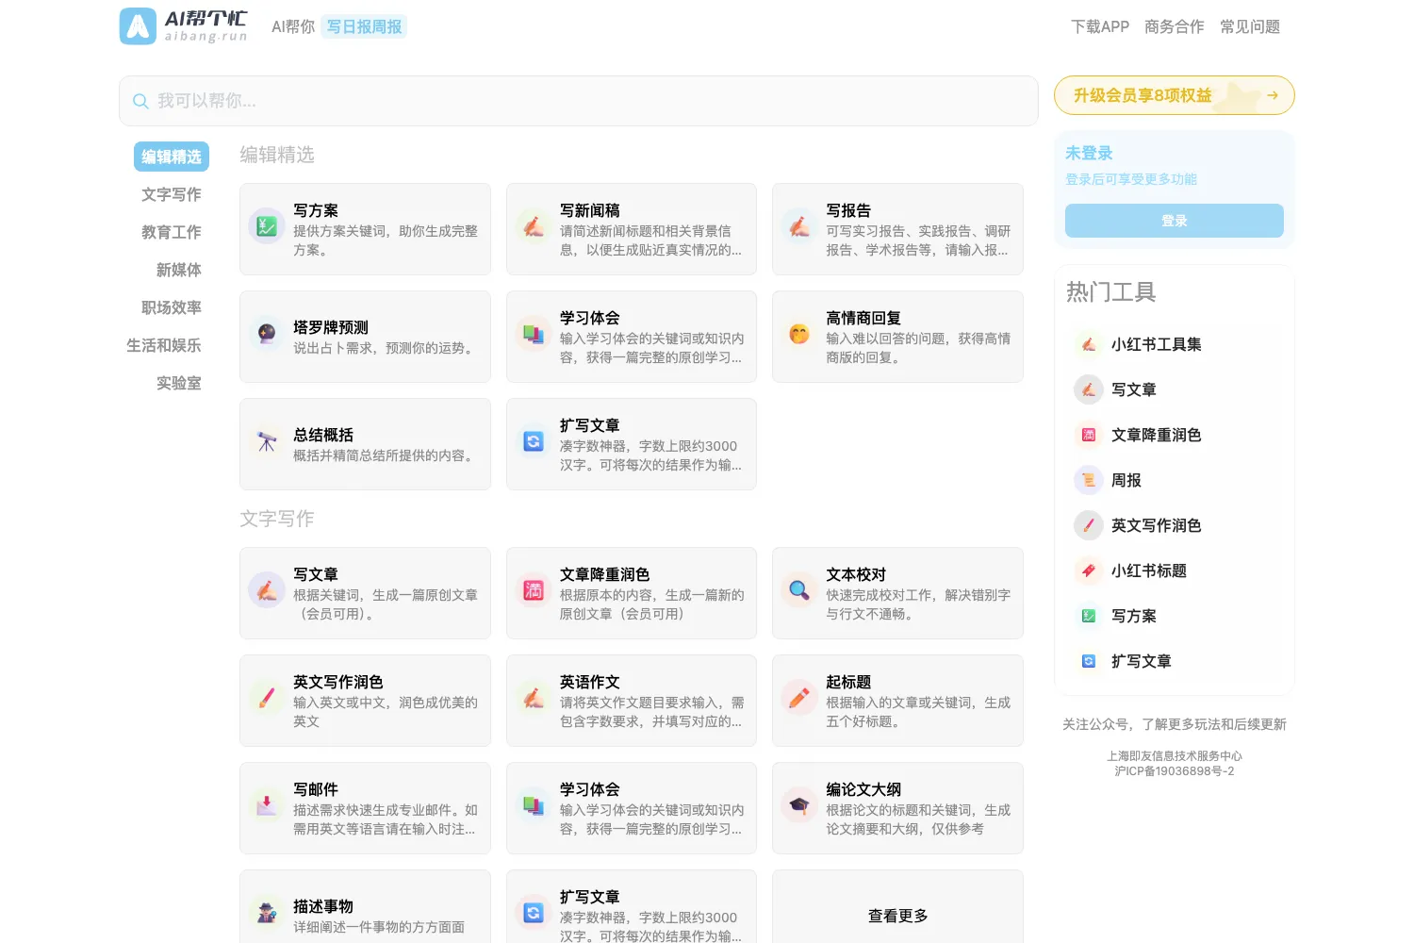Click the 沪ICP备19036898号-2 footer text
The width and height of the screenshot is (1414, 943).
pyautogui.click(x=1175, y=771)
